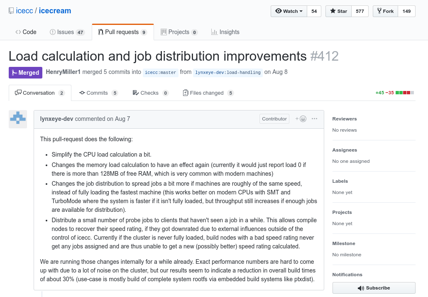Screen dimensions: 428x297
Task: Select the Pull requests tab
Action: (x=123, y=32)
